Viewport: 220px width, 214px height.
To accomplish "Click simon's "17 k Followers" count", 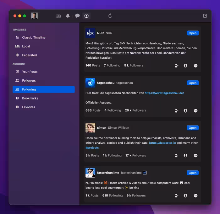I will pos(135,155).
